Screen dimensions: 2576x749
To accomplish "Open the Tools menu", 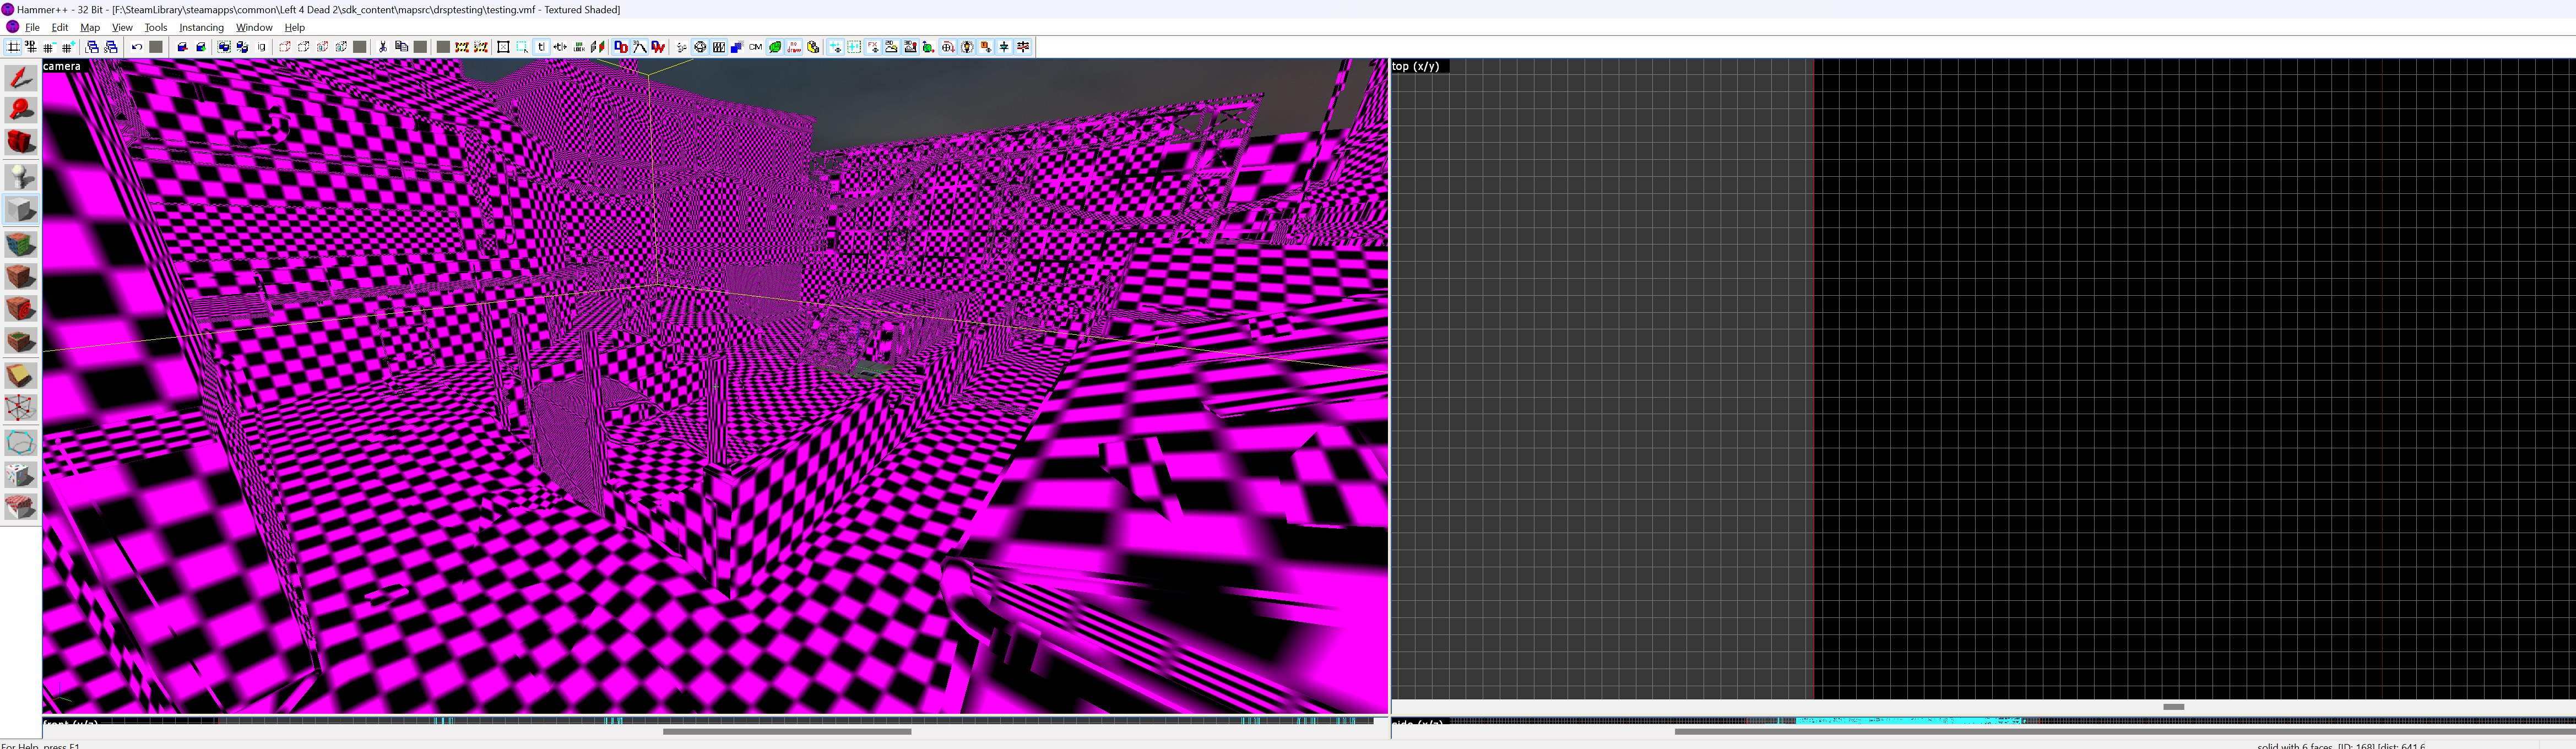I will click(155, 27).
